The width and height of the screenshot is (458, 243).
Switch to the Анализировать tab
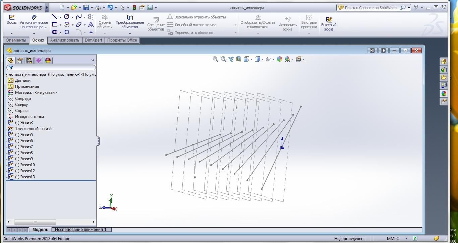pos(65,40)
